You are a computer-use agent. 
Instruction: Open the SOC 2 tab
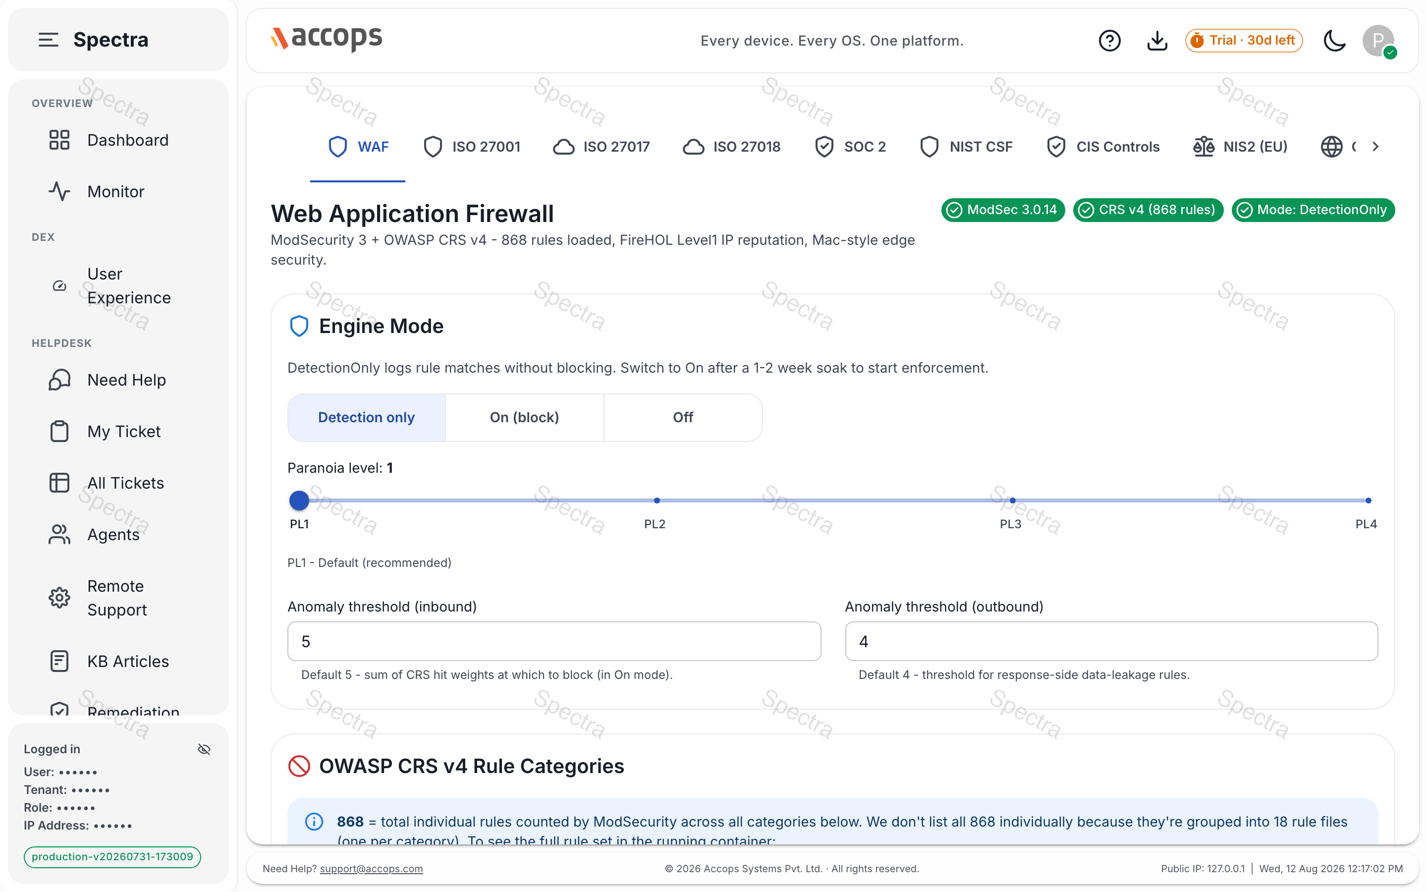point(850,147)
